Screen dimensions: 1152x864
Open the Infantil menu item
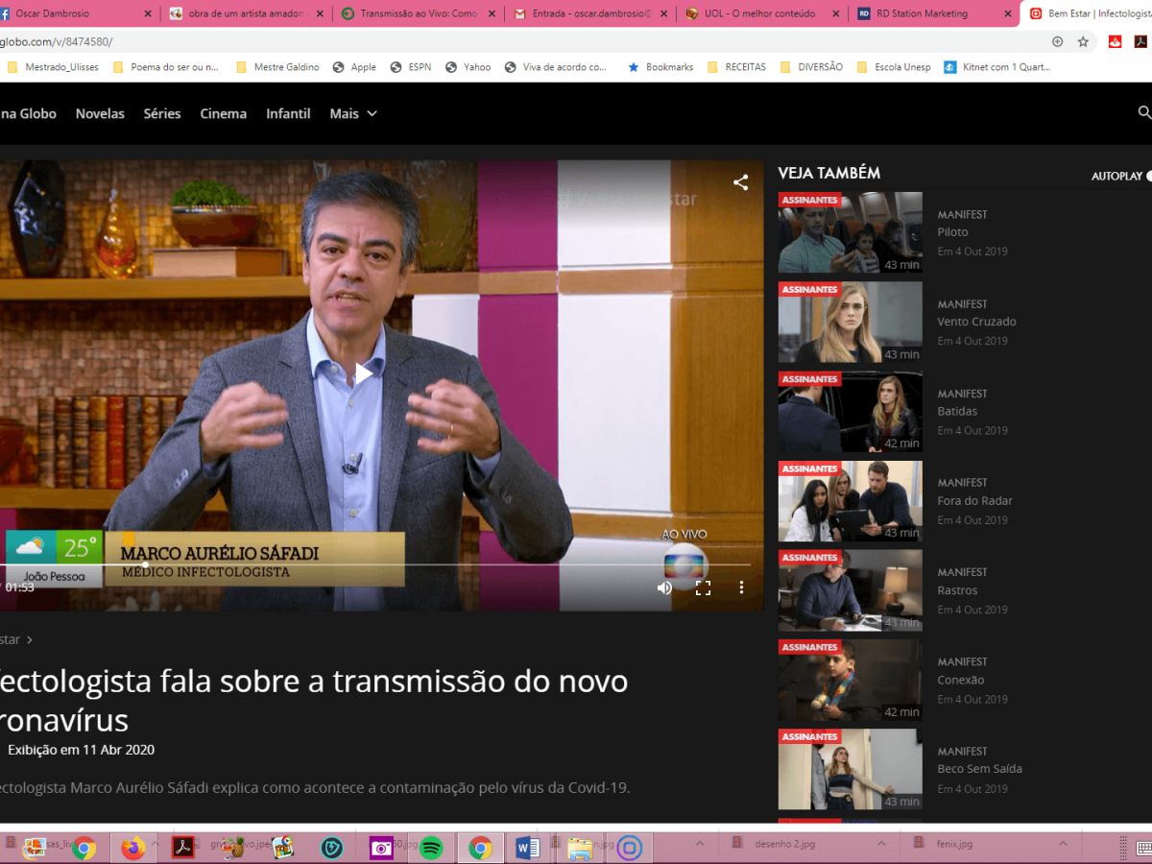(288, 113)
